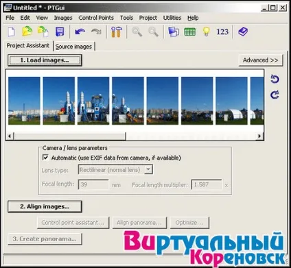Screen dimensions: 291x268
Task: Select the Project Assistant tab
Action: 28,45
